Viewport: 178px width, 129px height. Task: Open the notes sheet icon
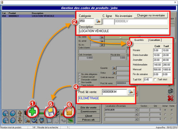pyautogui.click(x=49, y=121)
